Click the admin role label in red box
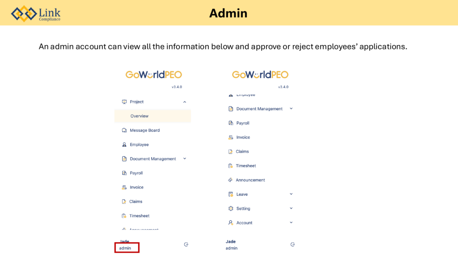 [126, 248]
